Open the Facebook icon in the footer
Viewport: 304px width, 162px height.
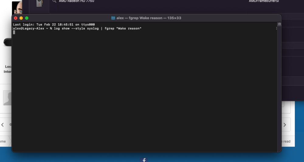tap(144, 160)
